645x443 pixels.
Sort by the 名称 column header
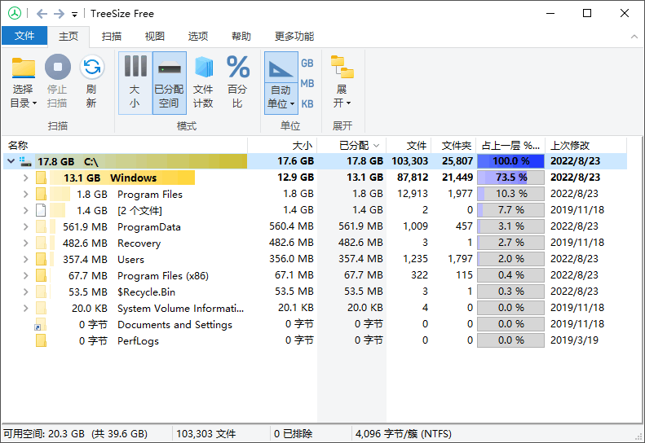(125, 146)
